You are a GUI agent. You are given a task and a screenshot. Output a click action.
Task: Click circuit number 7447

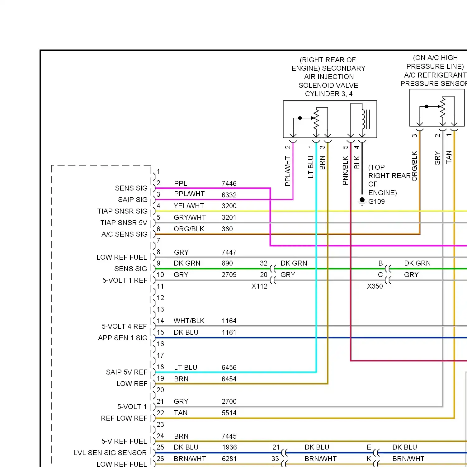tap(229, 252)
